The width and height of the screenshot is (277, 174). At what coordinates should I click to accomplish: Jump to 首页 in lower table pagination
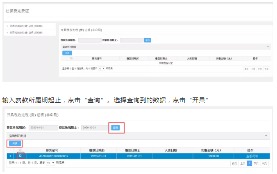[234, 163]
